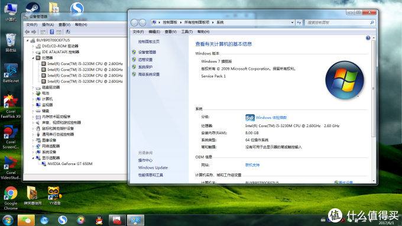
Task: Launch the Corel VideoStudio shortcut
Action: pos(11,168)
